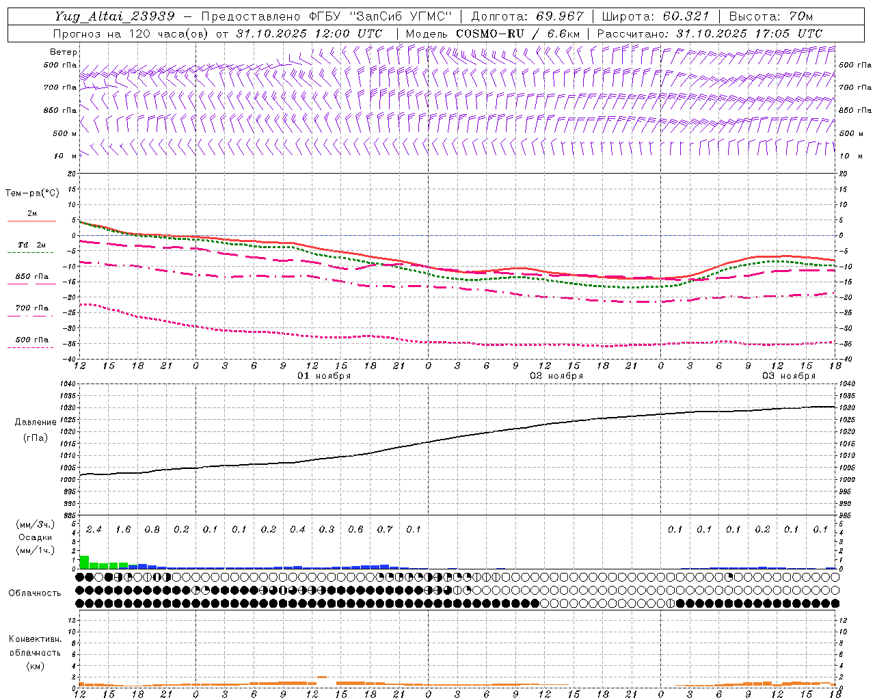This screenshot has width=875, height=700.
Task: Click the tallest green precipitation bar
Action: [x=84, y=562]
